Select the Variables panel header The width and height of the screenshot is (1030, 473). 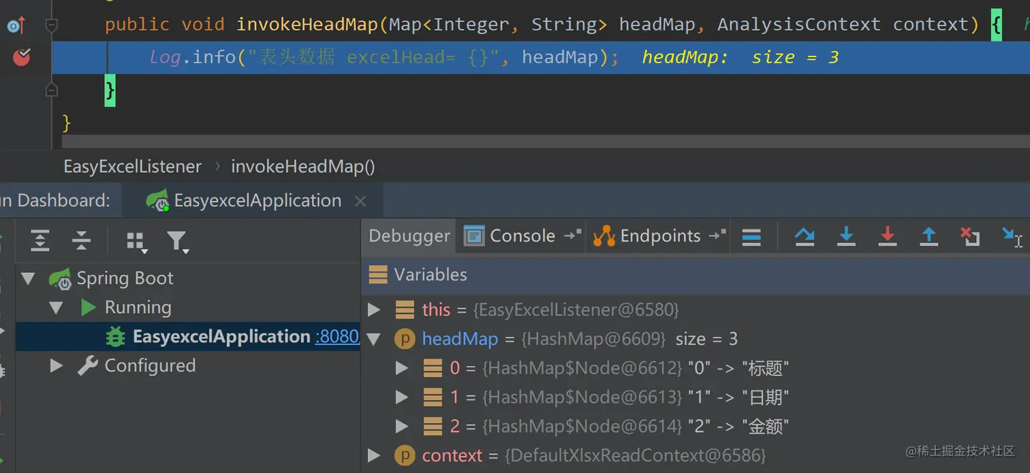pos(696,275)
